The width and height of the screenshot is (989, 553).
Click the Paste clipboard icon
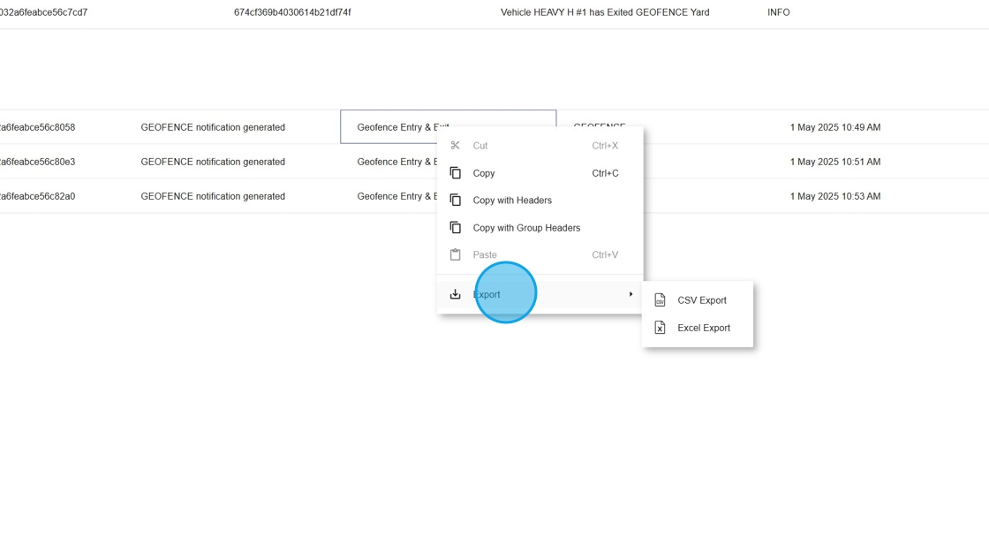tap(455, 255)
